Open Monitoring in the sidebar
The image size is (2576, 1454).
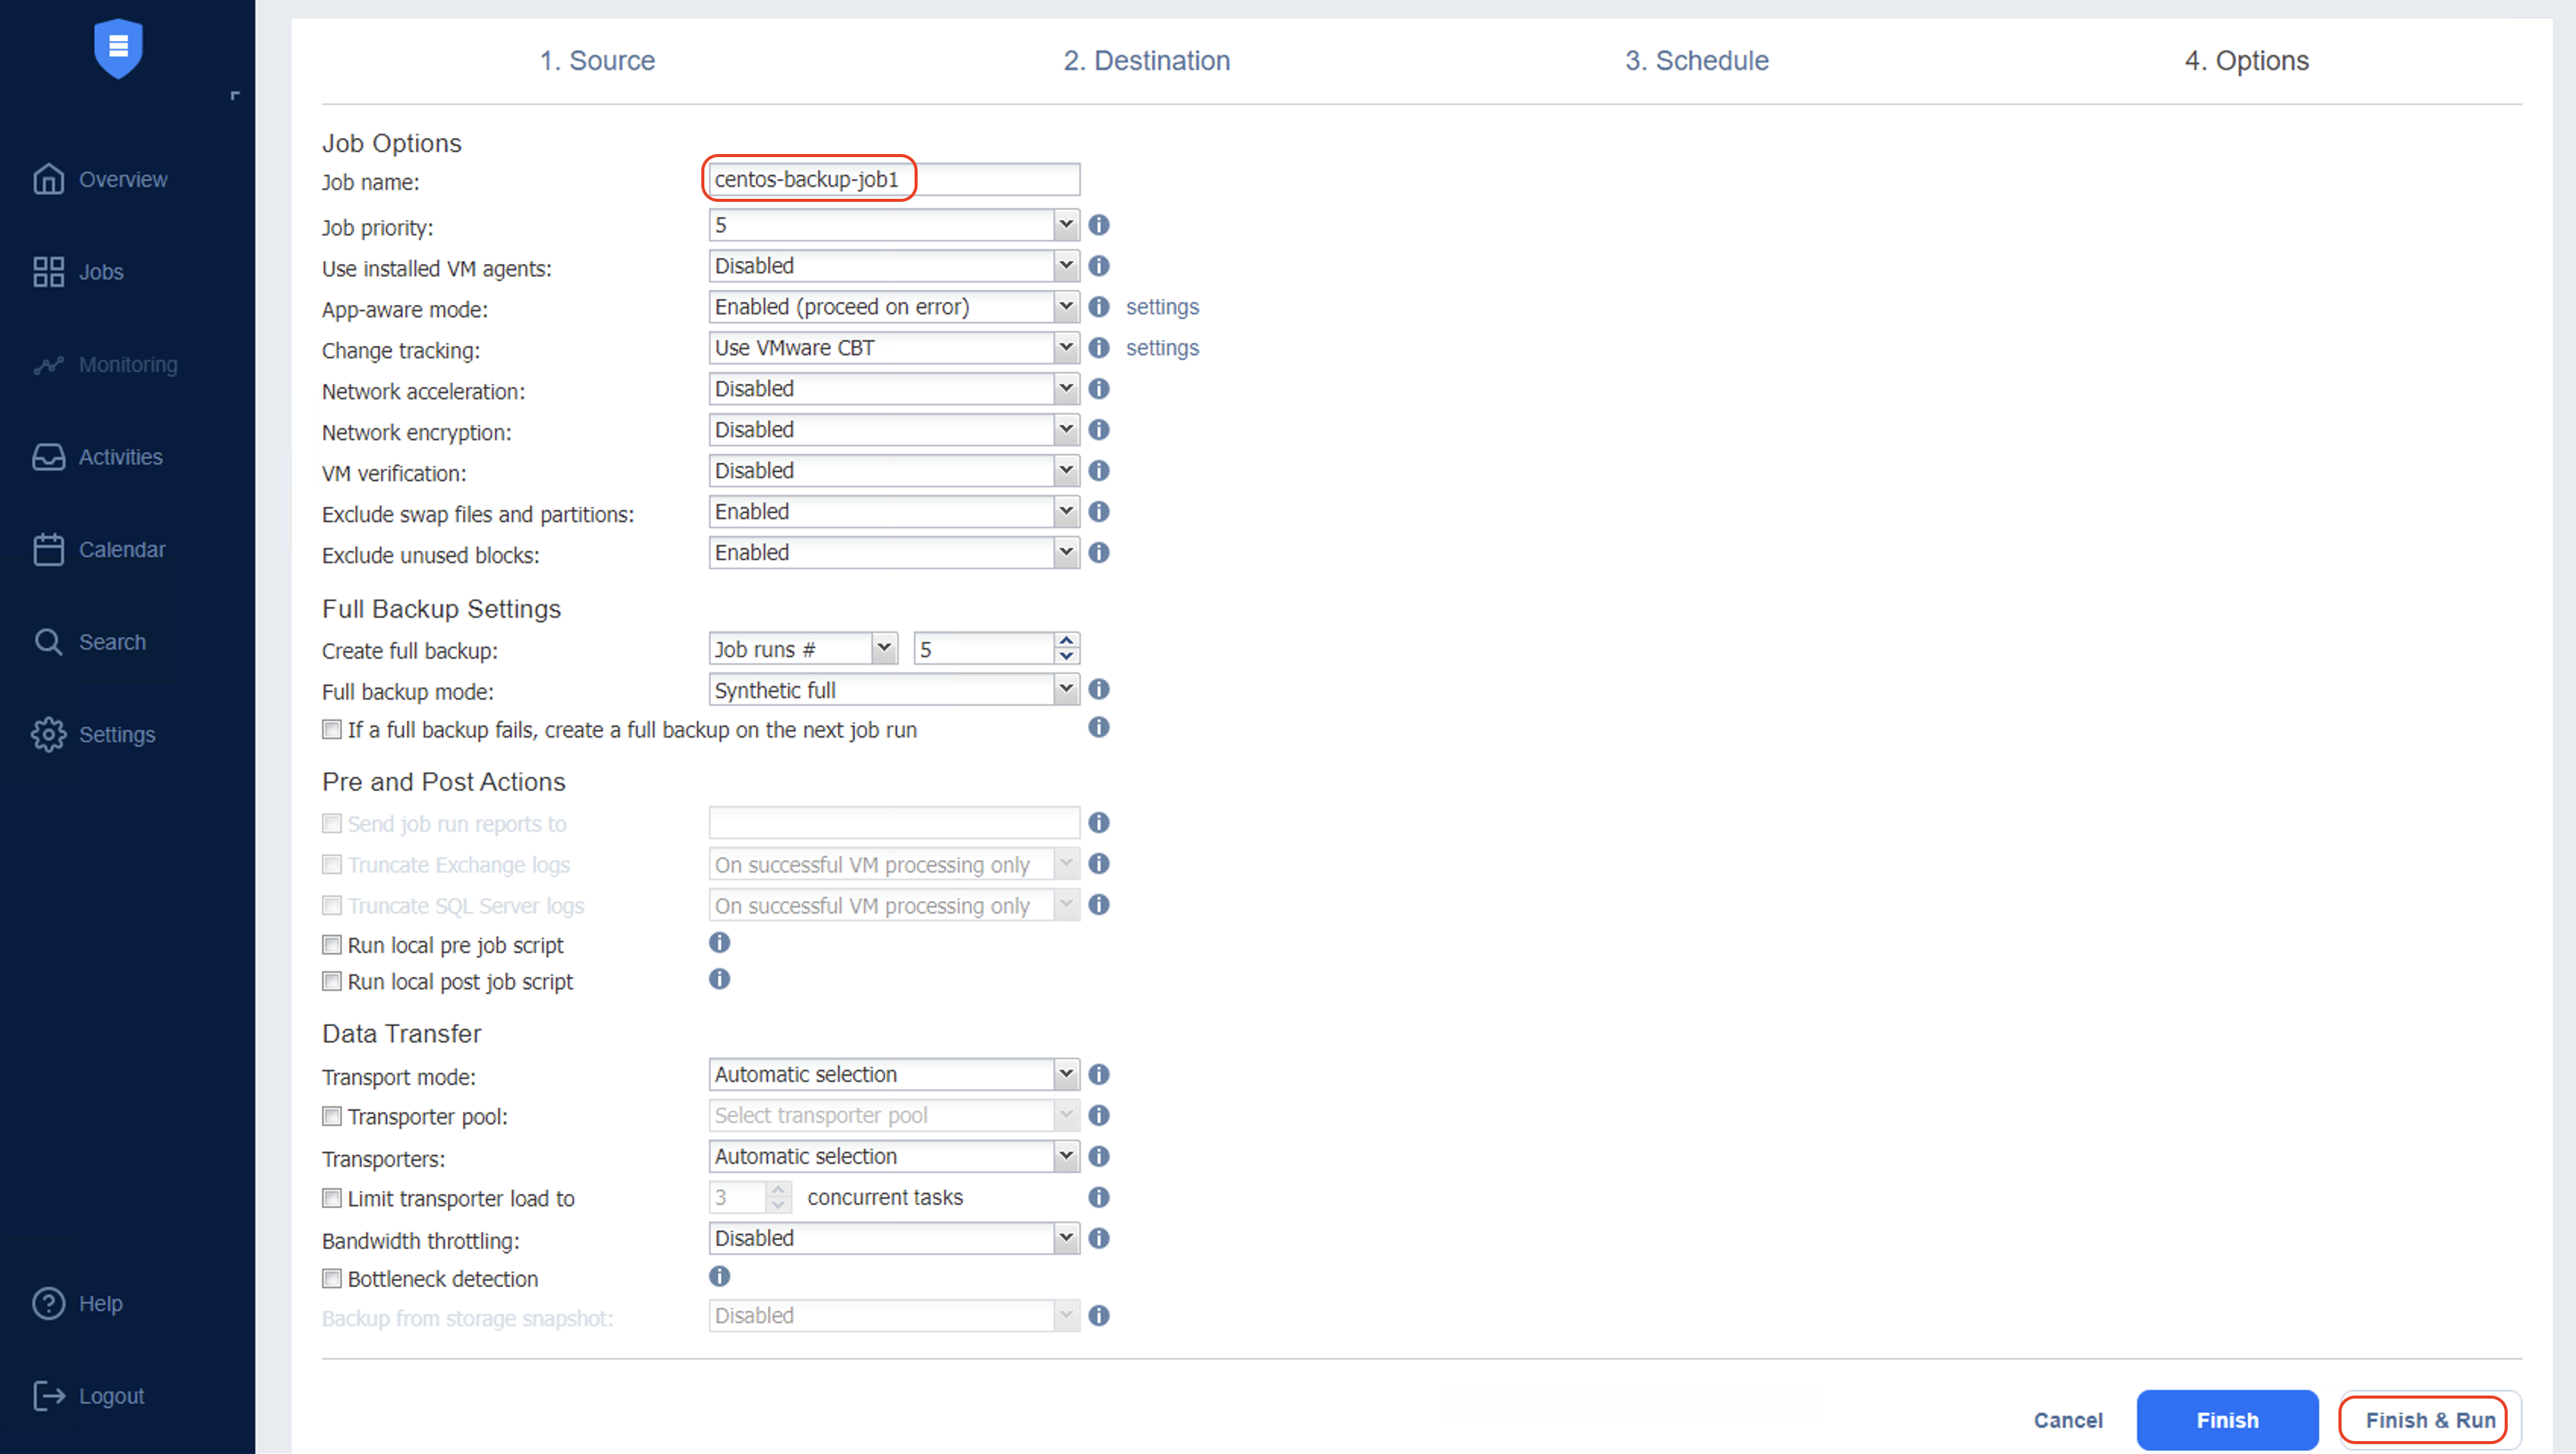105,364
